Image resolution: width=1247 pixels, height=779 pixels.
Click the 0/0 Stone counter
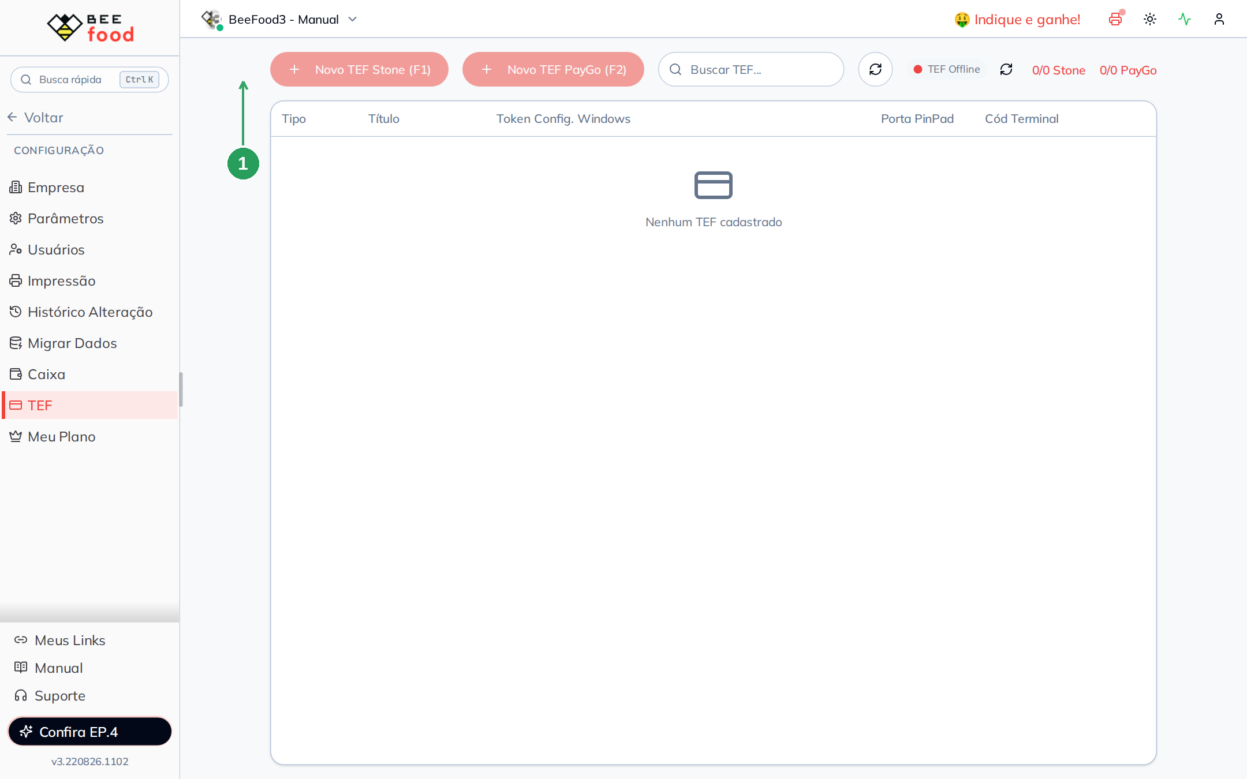click(1059, 70)
